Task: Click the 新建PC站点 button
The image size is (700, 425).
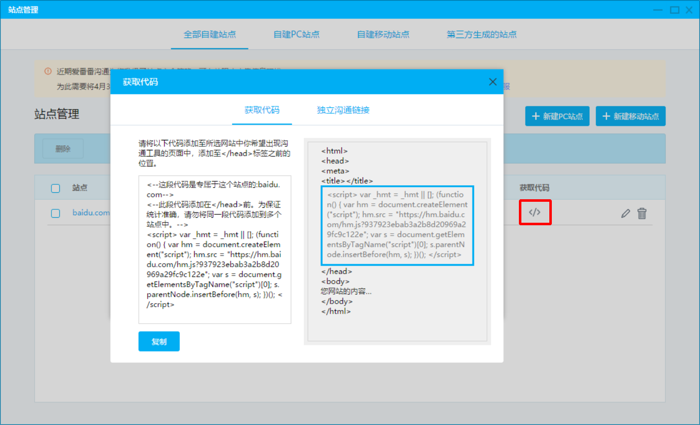Action: click(x=557, y=116)
